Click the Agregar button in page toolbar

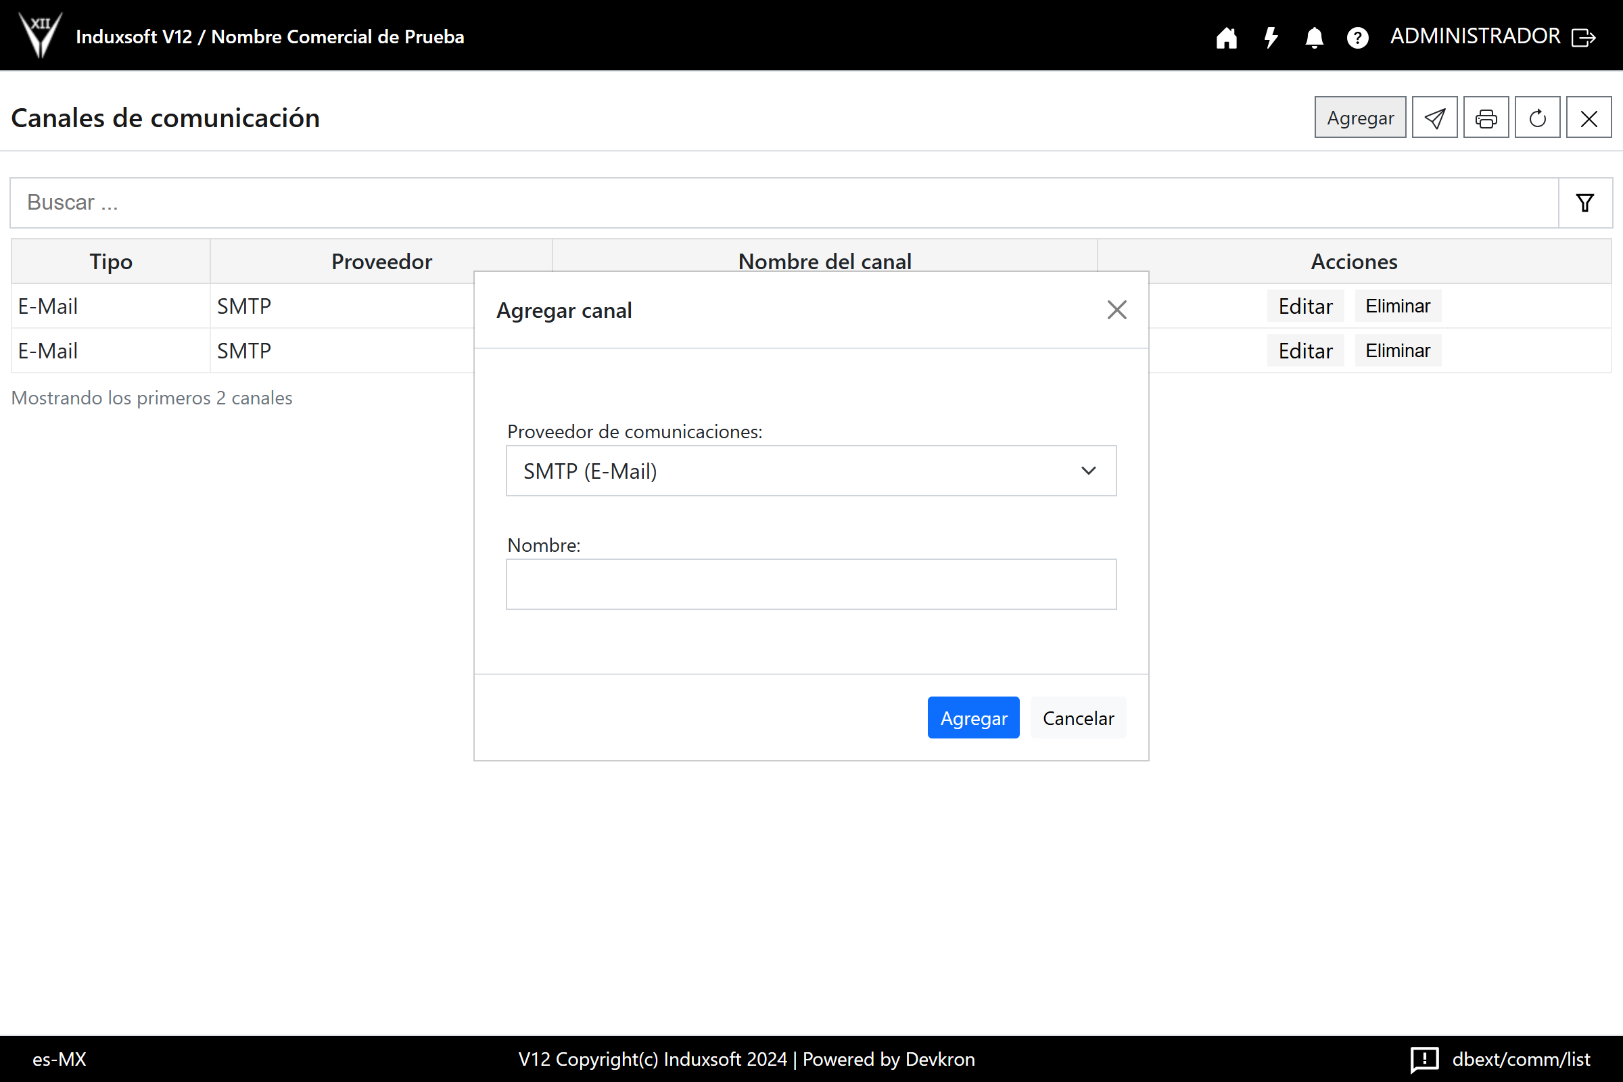pos(1359,118)
